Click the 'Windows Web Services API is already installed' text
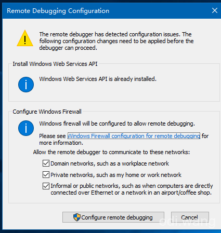Viewport: 221px width, 233px height. pos(98,79)
